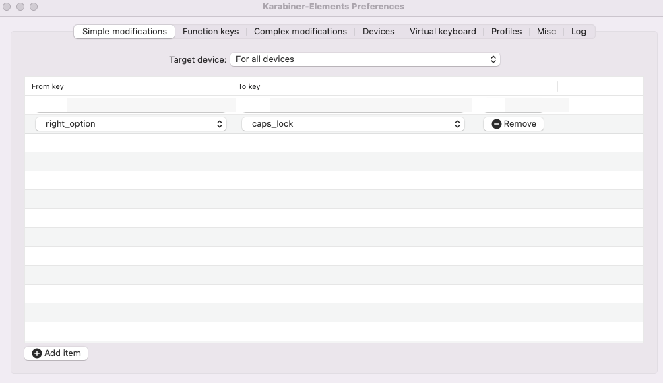Open the right_option From key dropdown
663x383 pixels.
[x=131, y=124]
